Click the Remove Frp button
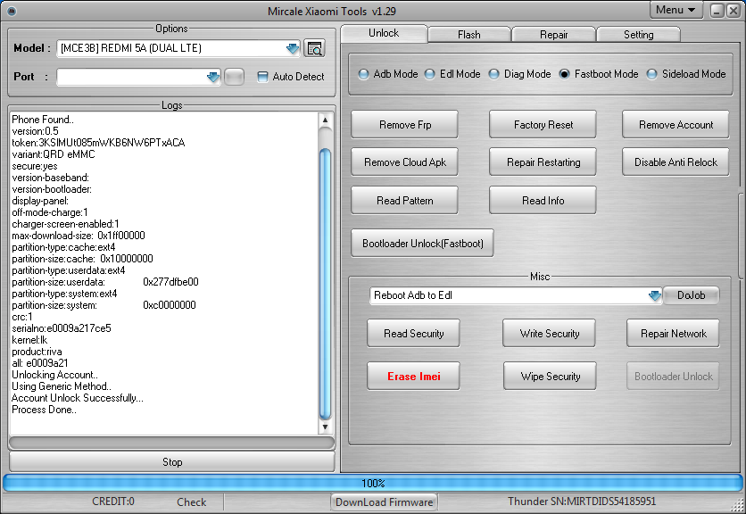 405,125
